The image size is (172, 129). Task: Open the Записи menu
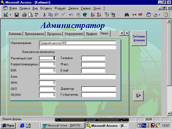pos(73,8)
